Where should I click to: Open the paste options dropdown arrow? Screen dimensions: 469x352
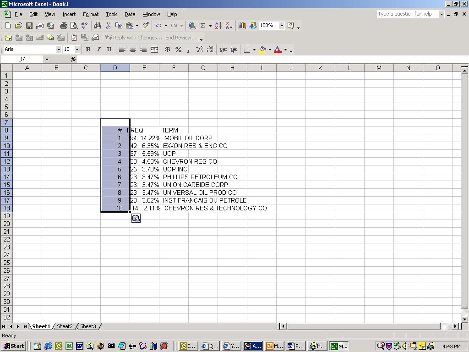(137, 26)
